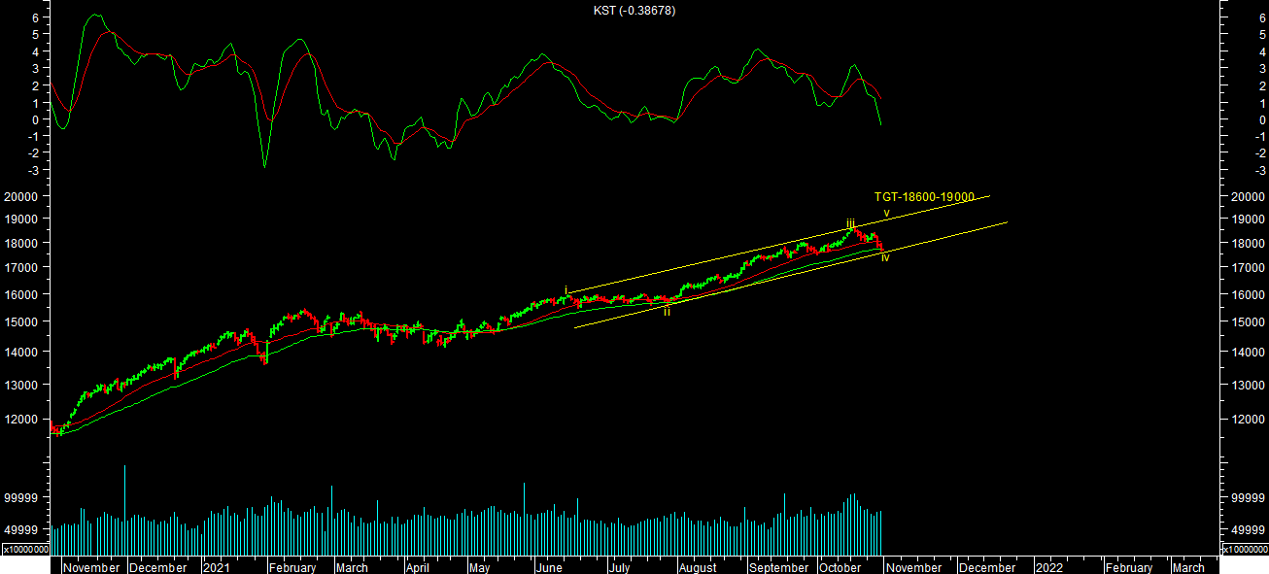The height and width of the screenshot is (574, 1269).
Task: Click the 2021 year marker on time axis
Action: (218, 567)
